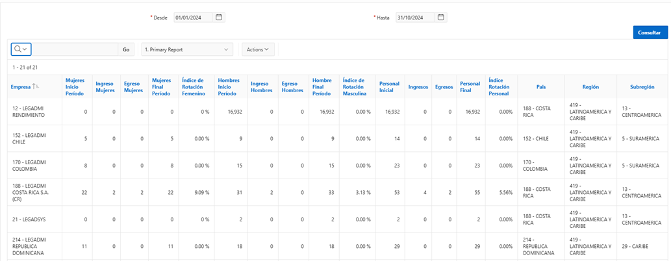The height and width of the screenshot is (261, 671).
Task: Open the País column header menu
Action: click(540, 86)
